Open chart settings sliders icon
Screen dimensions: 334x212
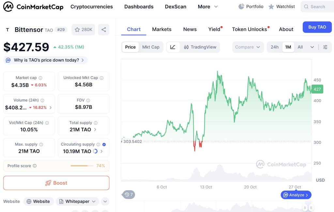click(325, 47)
